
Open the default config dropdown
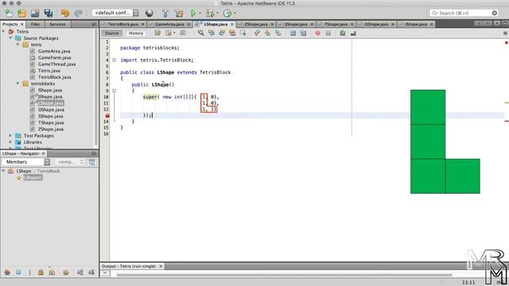(115, 13)
